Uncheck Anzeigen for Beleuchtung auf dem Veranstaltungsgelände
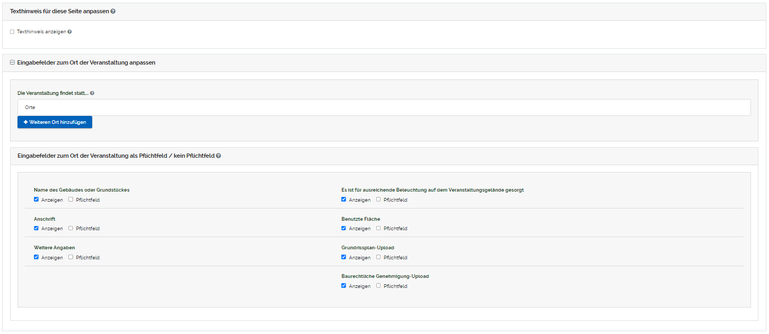This screenshot has height=334, width=769. [343, 200]
